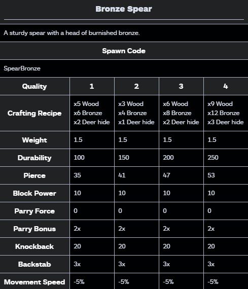Click the Crafting Recipe row label
This screenshot has height=289, width=248.
point(34,114)
